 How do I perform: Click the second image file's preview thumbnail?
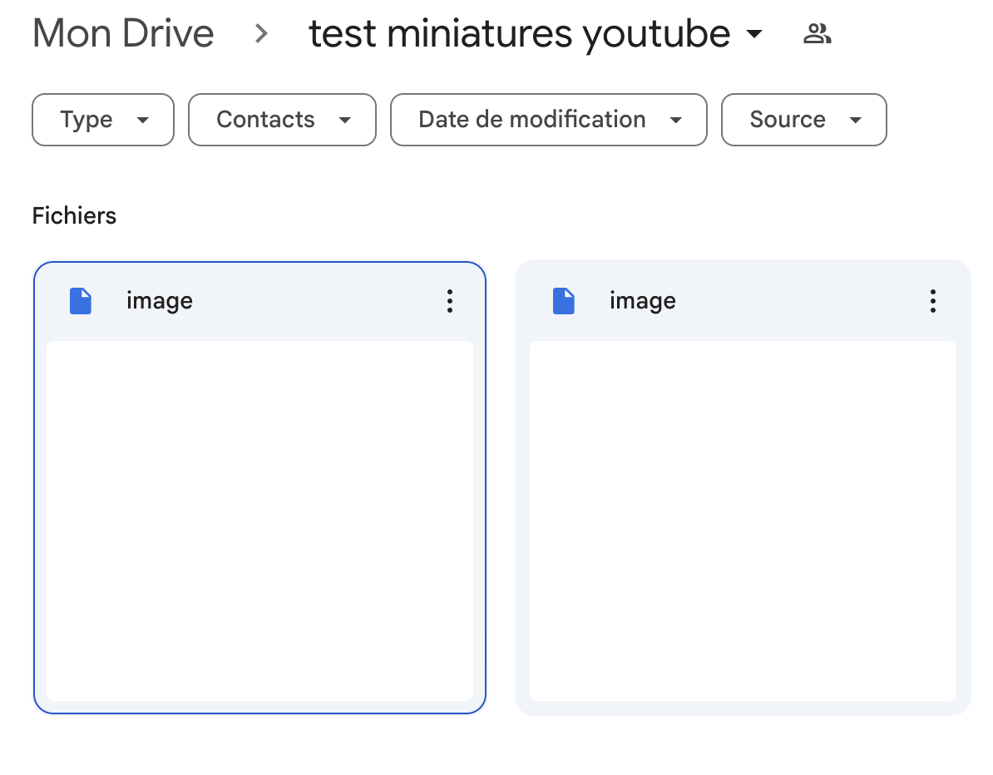(x=743, y=521)
